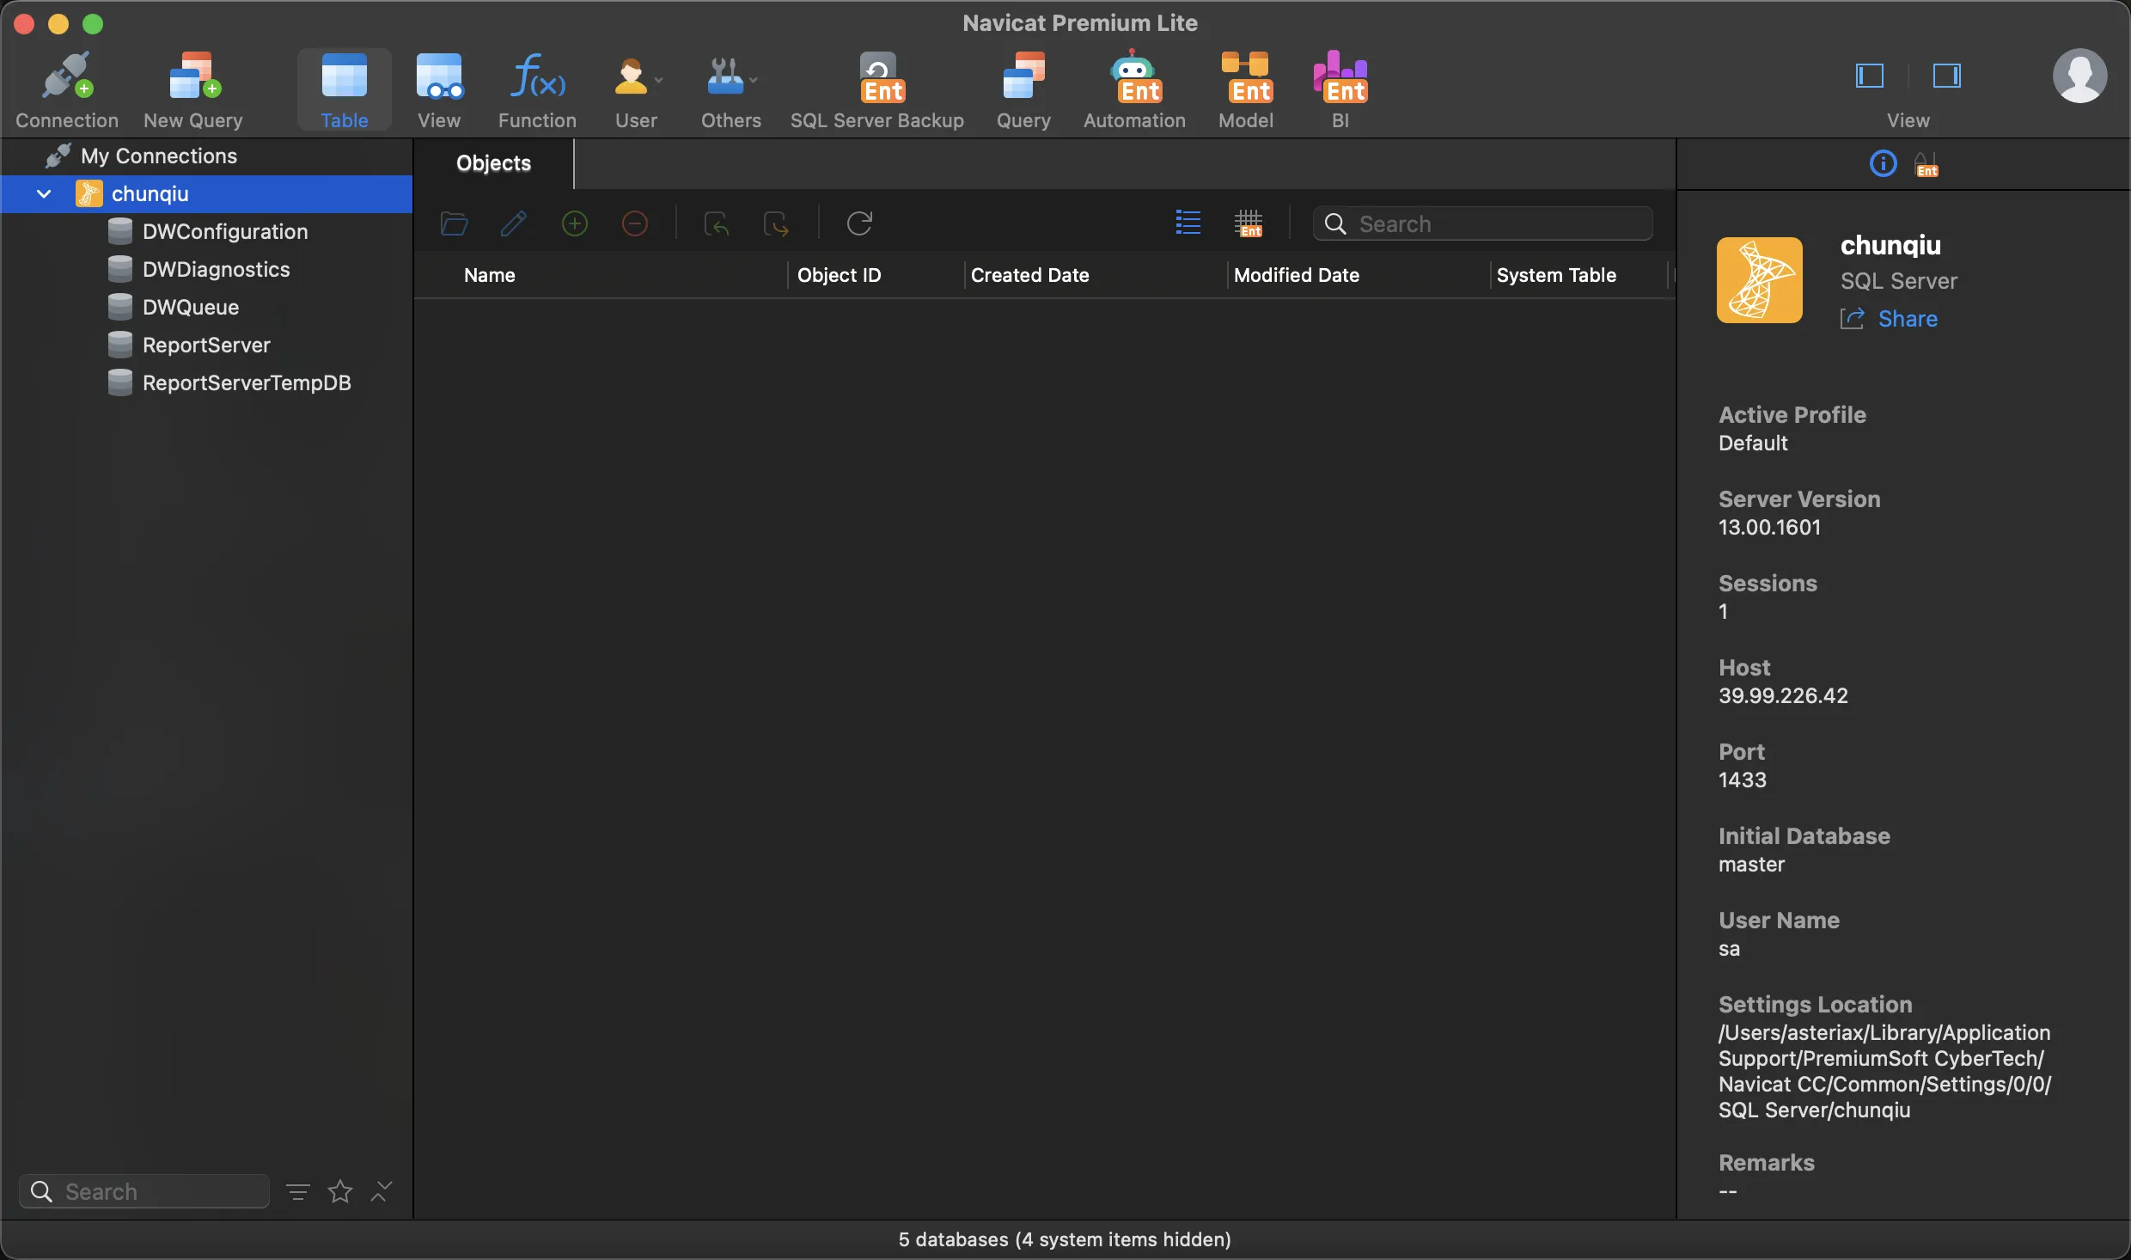Viewport: 2131px width, 1260px height.
Task: Switch objects to list view
Action: tap(1188, 223)
